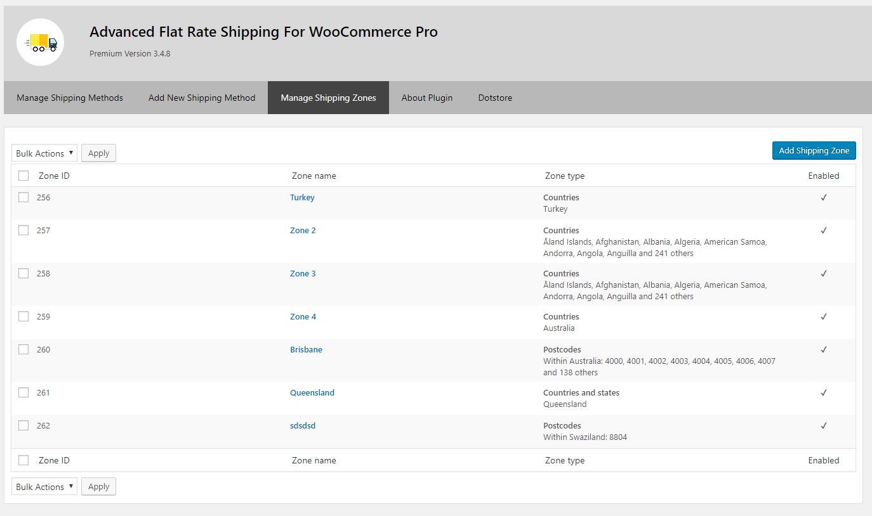Check the checkbox for zone ID 259
Screen dimensions: 872x516
(23, 316)
